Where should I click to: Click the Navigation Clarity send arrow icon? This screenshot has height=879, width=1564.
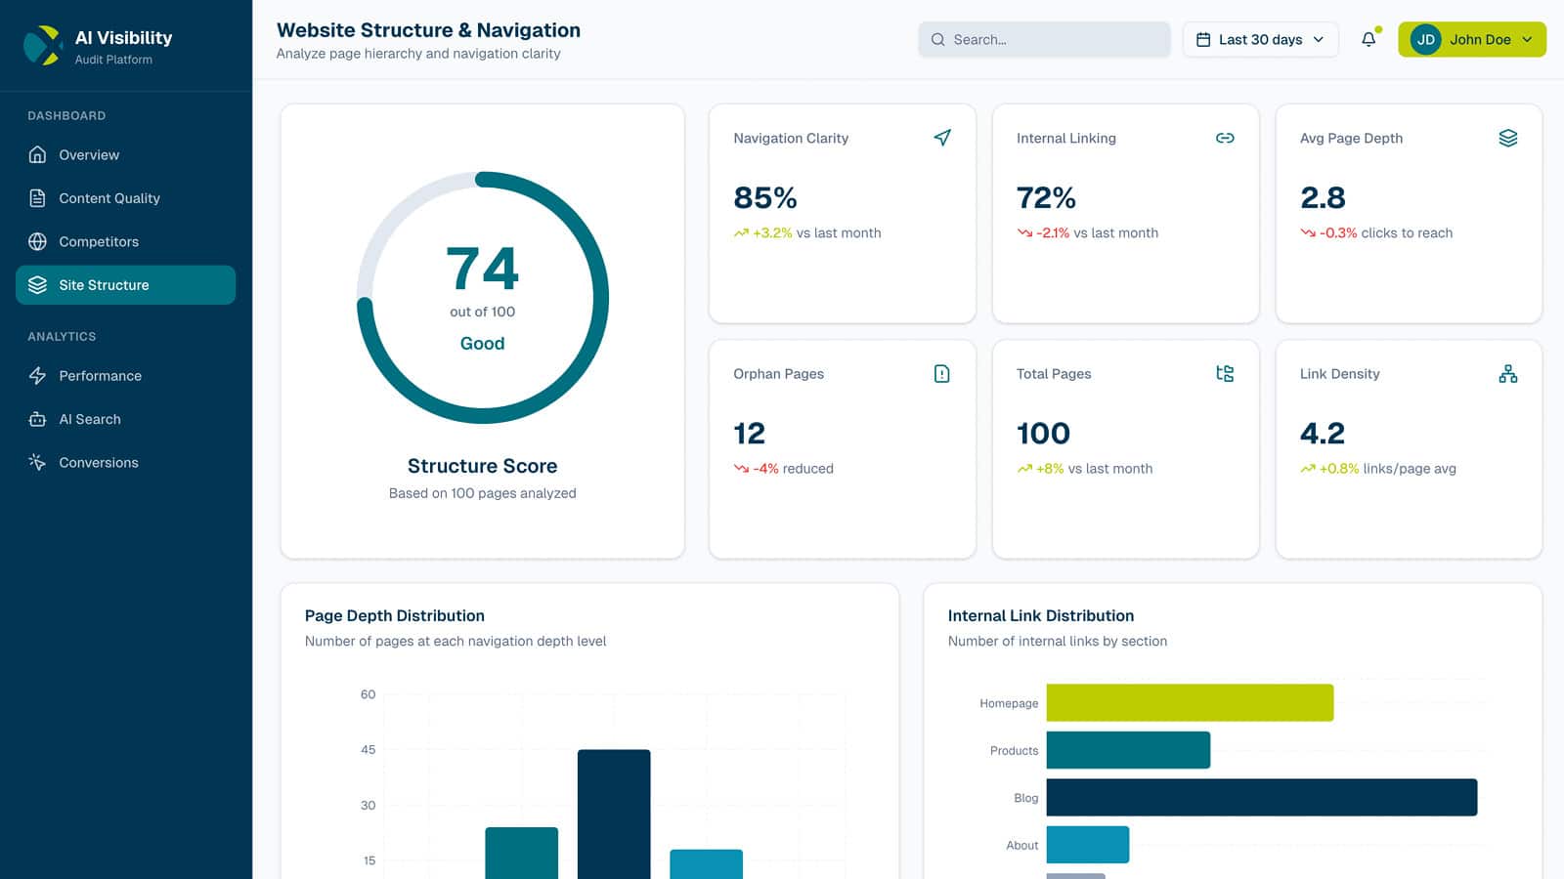941,139
